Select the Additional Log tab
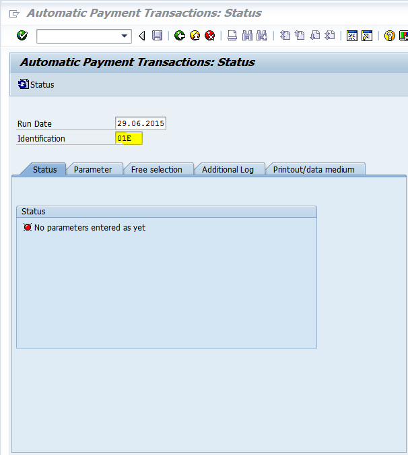 228,169
